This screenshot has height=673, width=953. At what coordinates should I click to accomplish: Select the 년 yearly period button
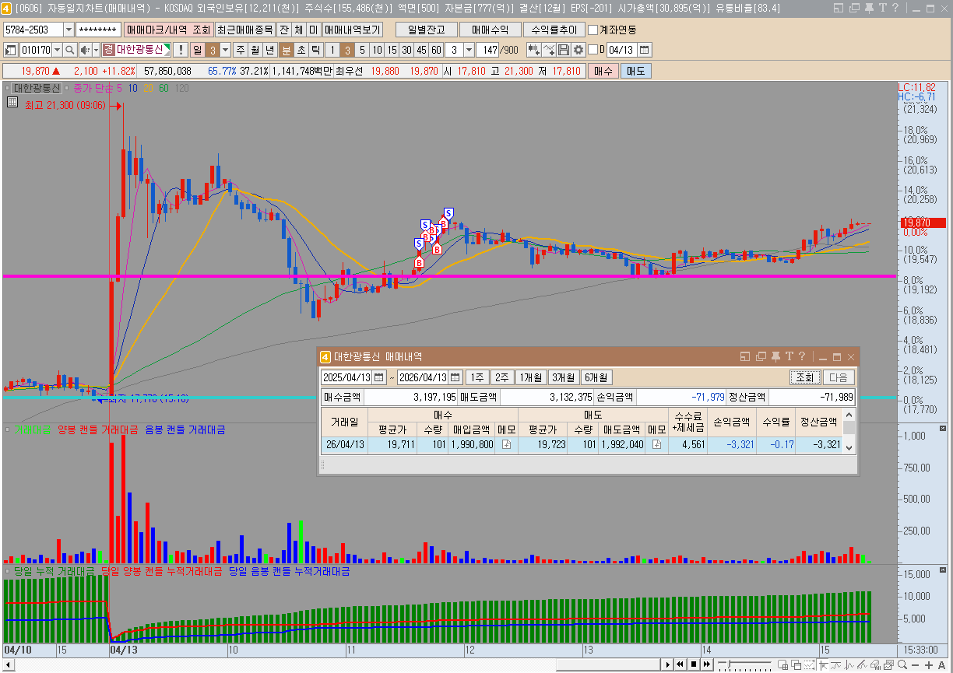(x=269, y=50)
